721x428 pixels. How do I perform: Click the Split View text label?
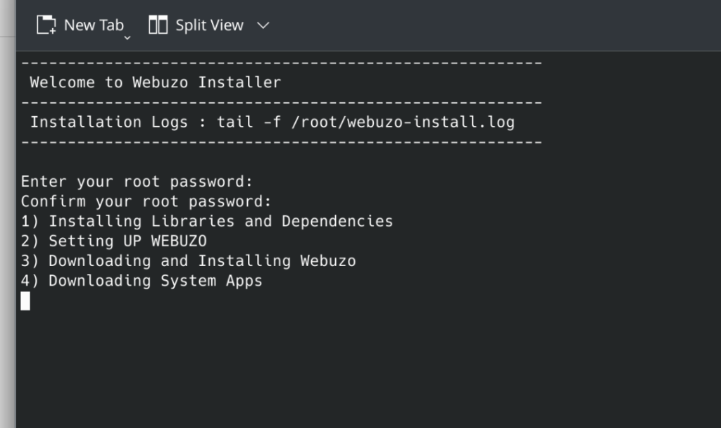coord(209,25)
